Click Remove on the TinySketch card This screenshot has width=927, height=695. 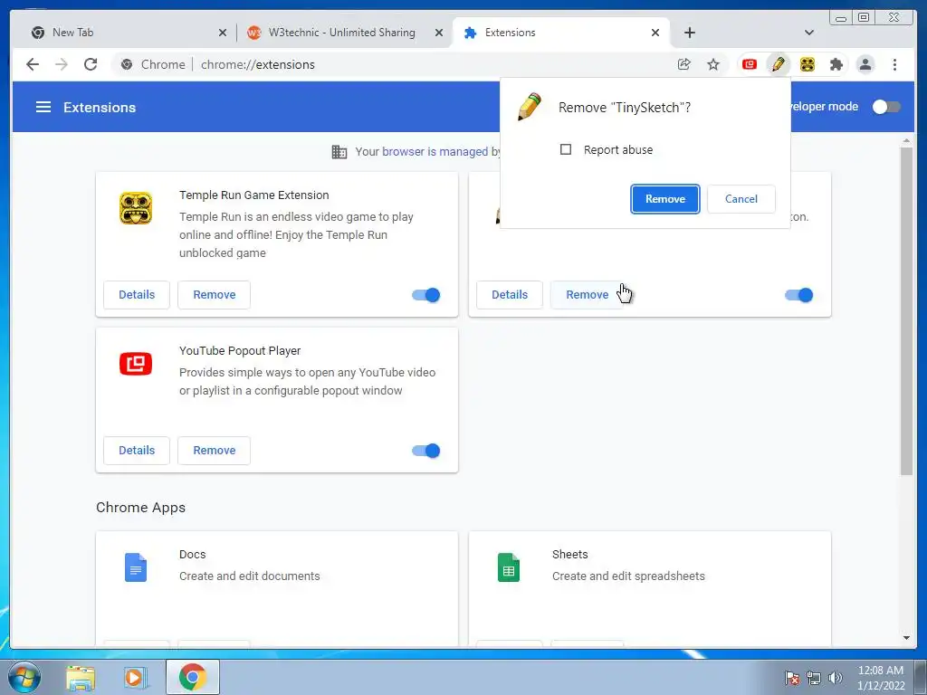pos(587,294)
